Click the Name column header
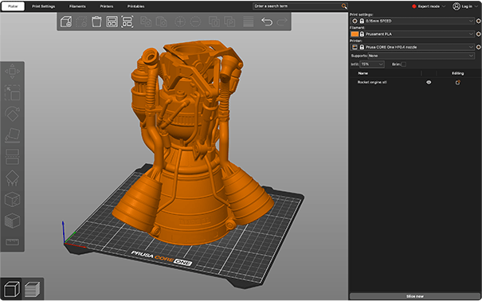The width and height of the screenshot is (482, 301). click(x=363, y=73)
